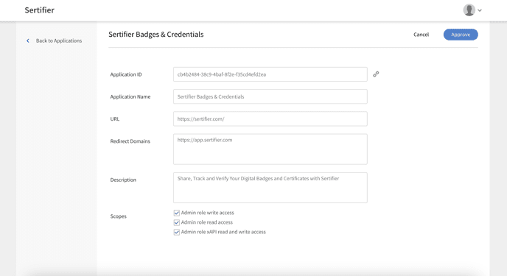The width and height of the screenshot is (507, 276).
Task: Click the Sertifier Badges & Credentials heading
Action: 155,34
